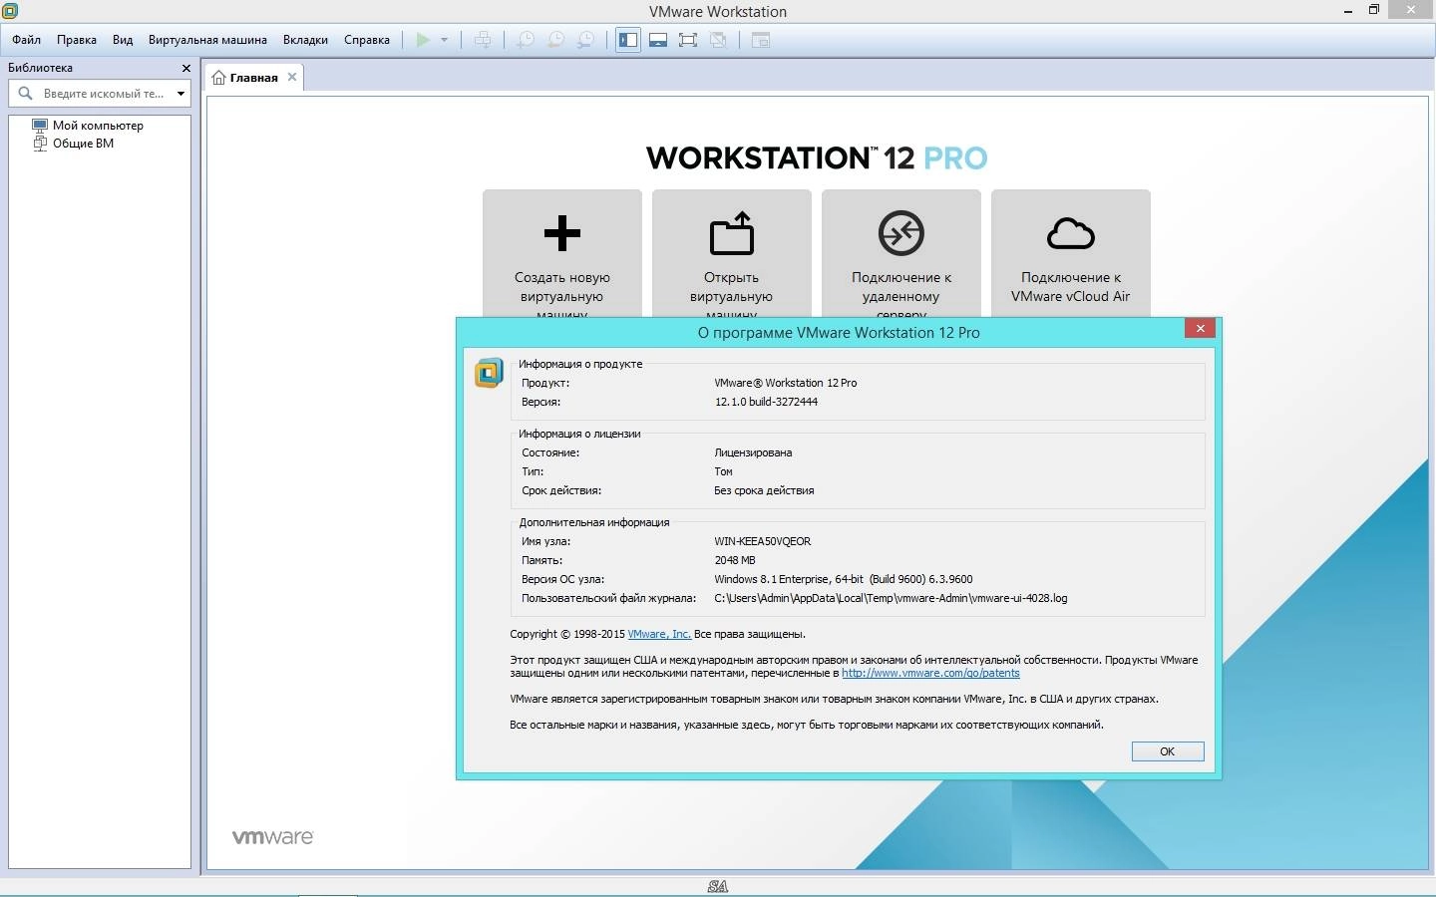Close the About VMware Workstation dialog
The width and height of the screenshot is (1436, 897).
click(1200, 328)
